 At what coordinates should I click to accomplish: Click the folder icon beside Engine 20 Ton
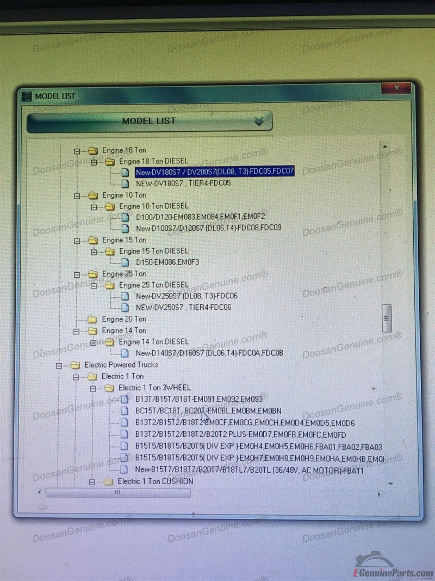click(92, 319)
